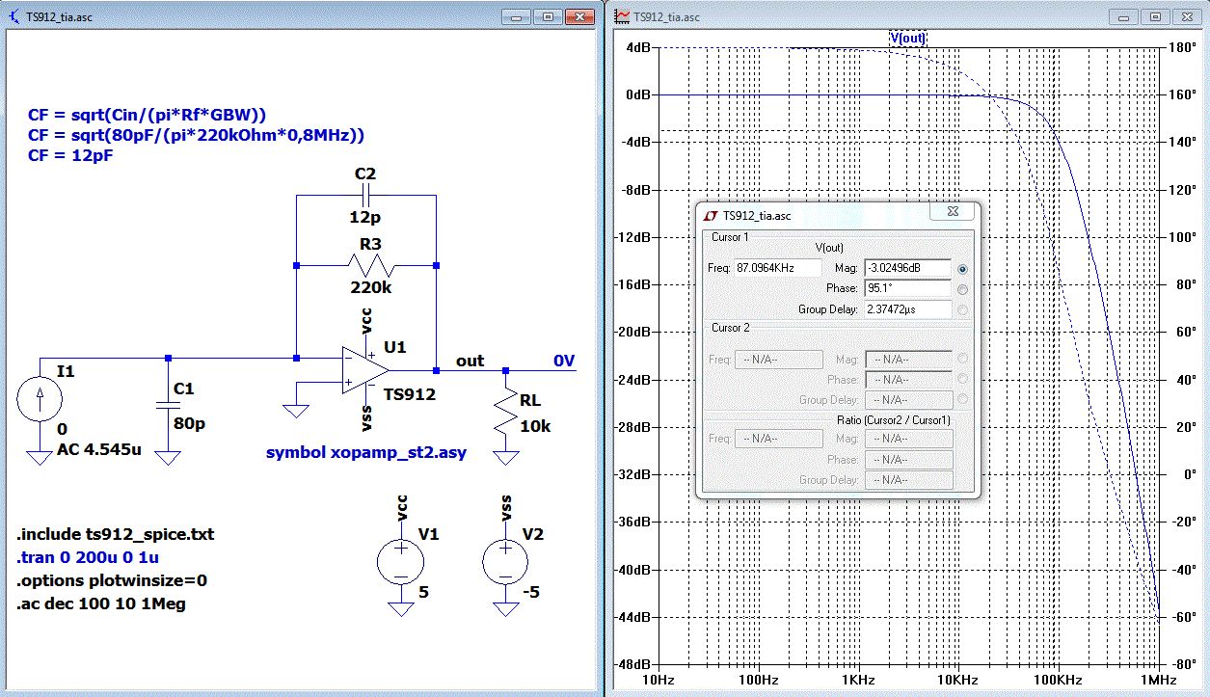Maximize the schematic TS912_tia.asc window

tap(547, 17)
